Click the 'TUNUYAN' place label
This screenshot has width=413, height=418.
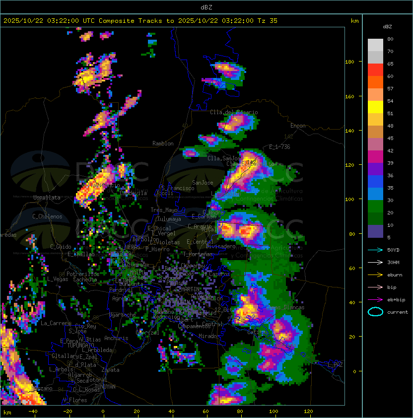(105, 387)
